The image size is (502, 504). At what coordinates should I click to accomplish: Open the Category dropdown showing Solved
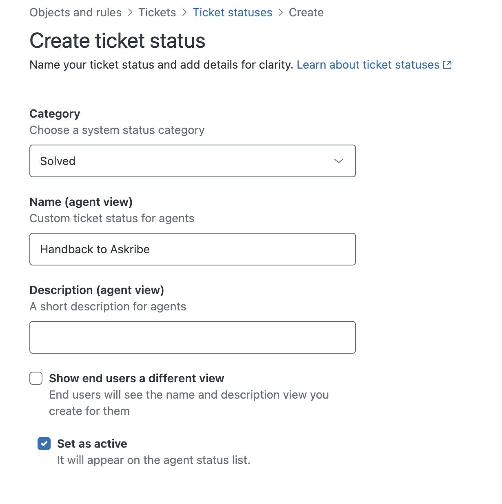(192, 161)
